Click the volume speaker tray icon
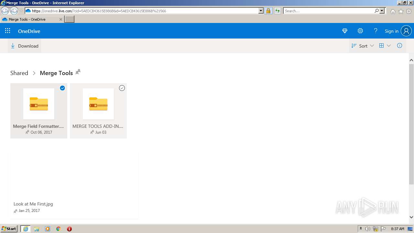414x233 pixels. [368, 229]
